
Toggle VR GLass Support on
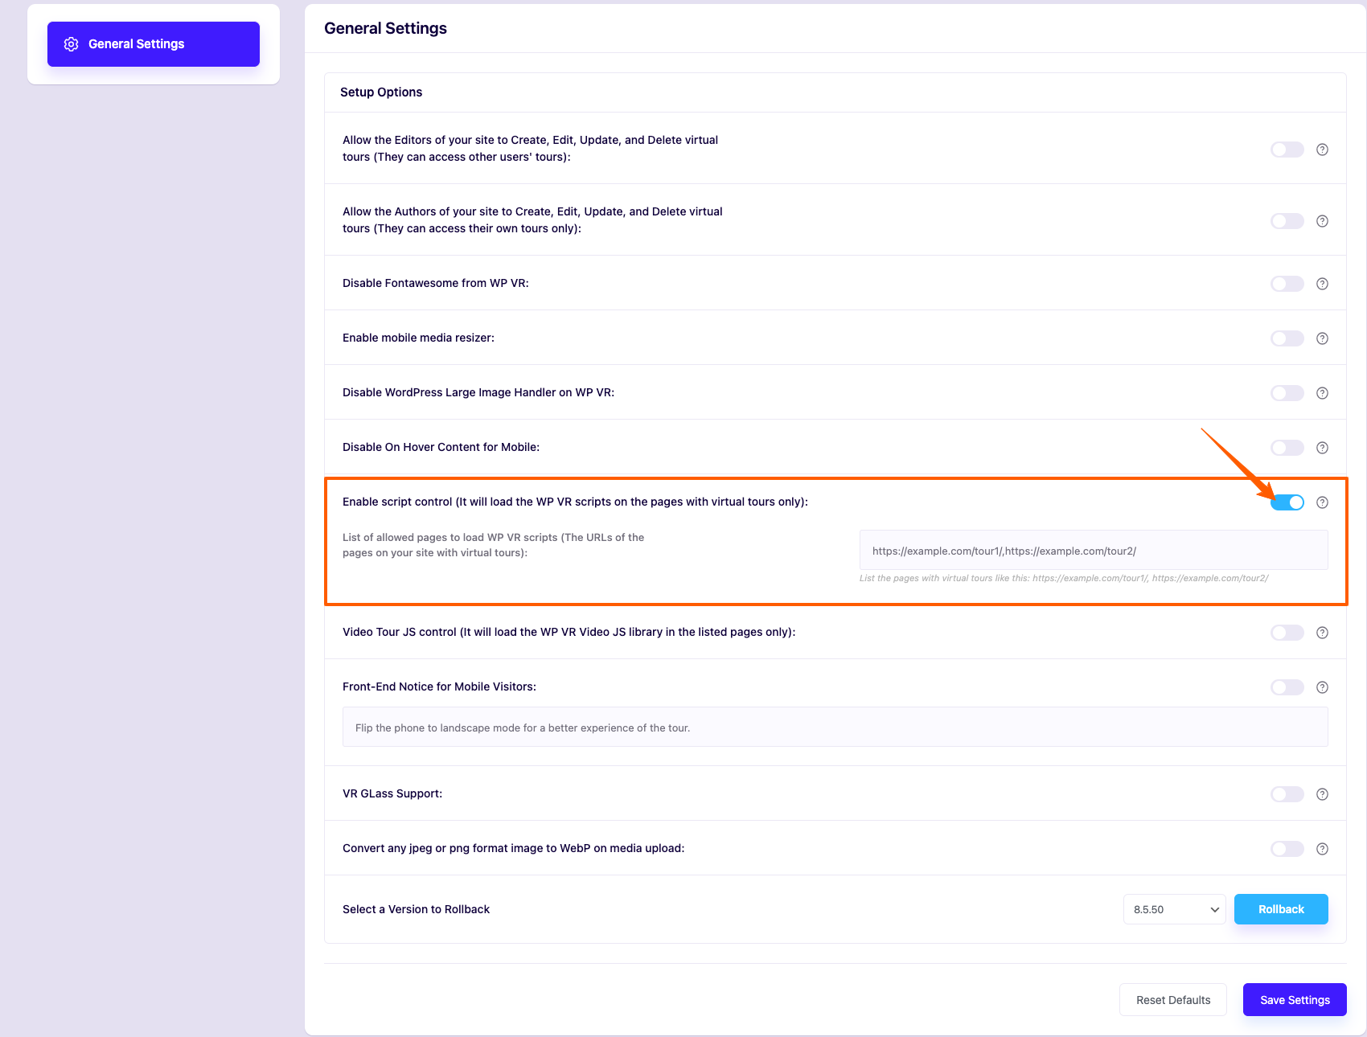pos(1287,794)
